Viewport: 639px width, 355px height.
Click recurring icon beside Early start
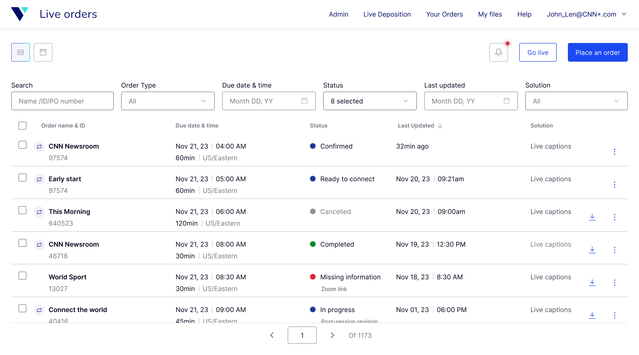39,179
